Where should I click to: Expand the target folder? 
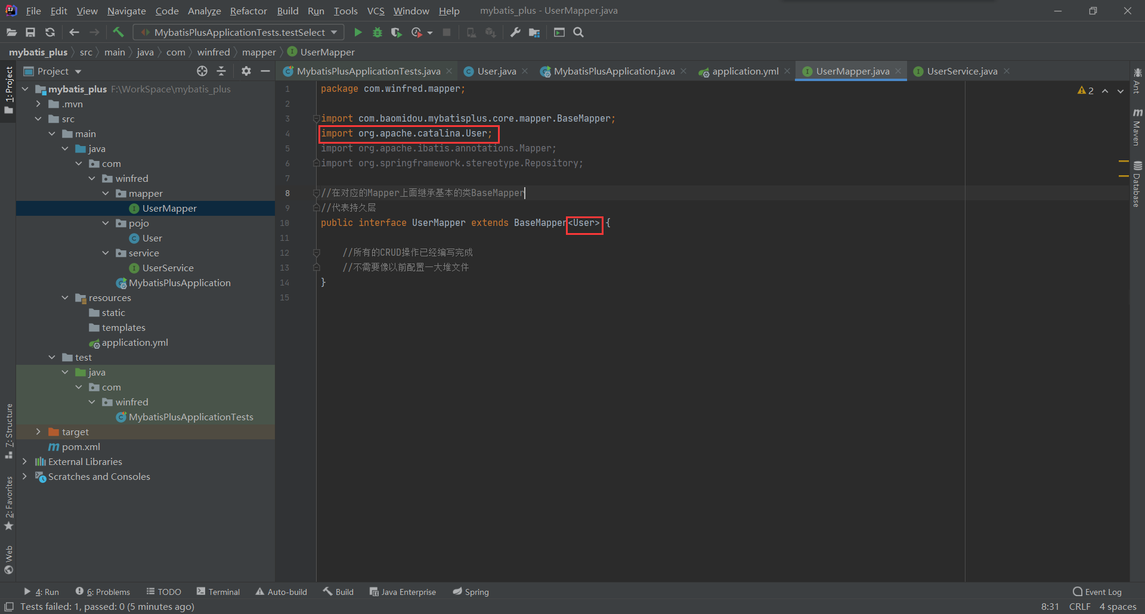pyautogui.click(x=38, y=432)
